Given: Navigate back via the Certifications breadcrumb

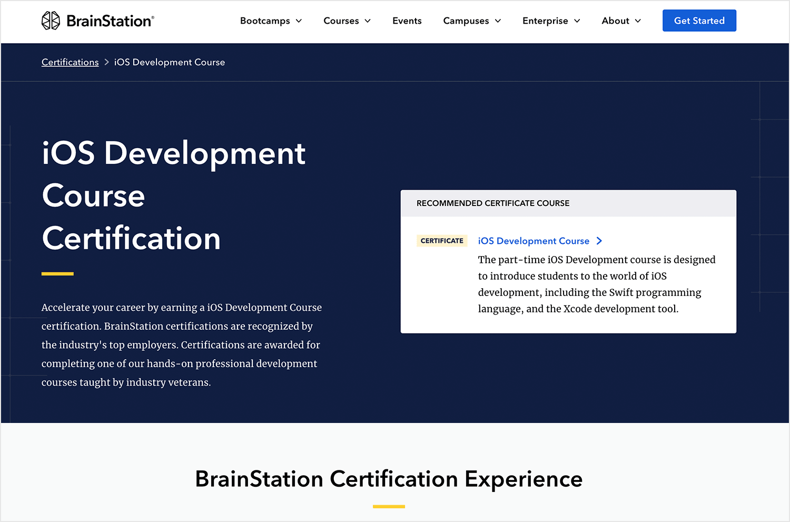Looking at the screenshot, I should [70, 62].
